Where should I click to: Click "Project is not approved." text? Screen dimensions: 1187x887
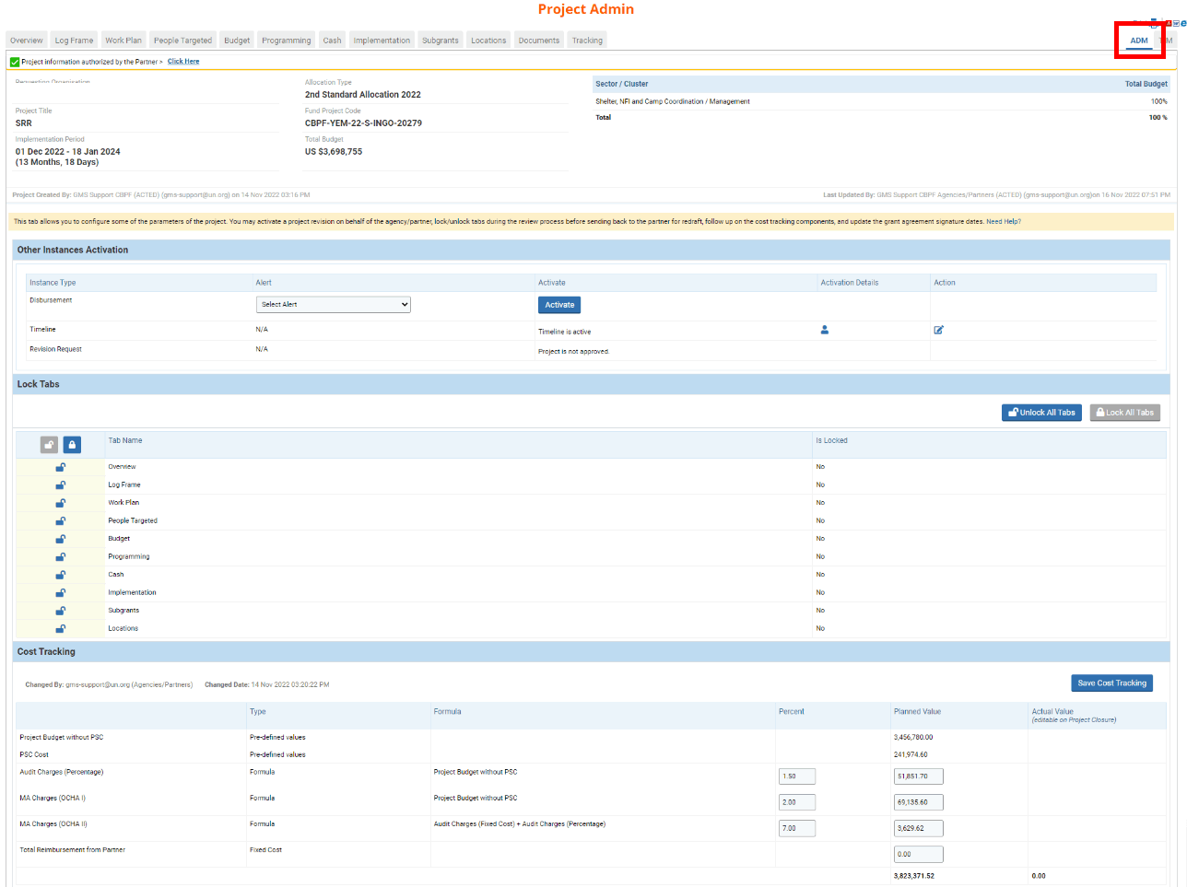click(574, 352)
